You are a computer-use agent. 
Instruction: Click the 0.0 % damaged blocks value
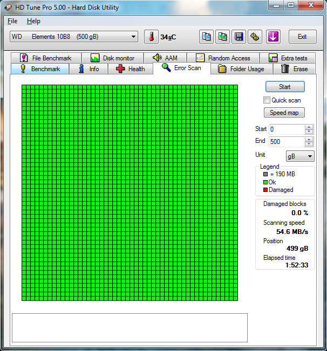click(300, 212)
